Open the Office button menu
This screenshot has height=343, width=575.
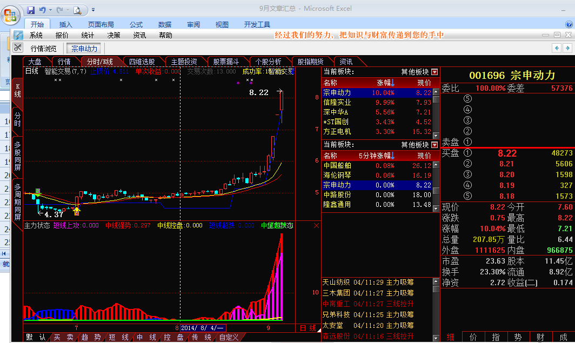[x=10, y=14]
